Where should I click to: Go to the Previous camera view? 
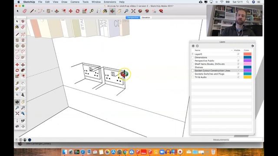point(23,114)
